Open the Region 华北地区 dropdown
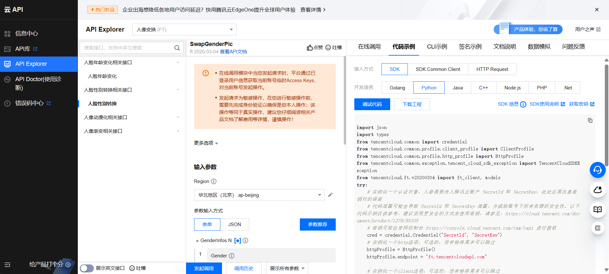Image resolution: width=609 pixels, height=274 pixels. pos(259,195)
